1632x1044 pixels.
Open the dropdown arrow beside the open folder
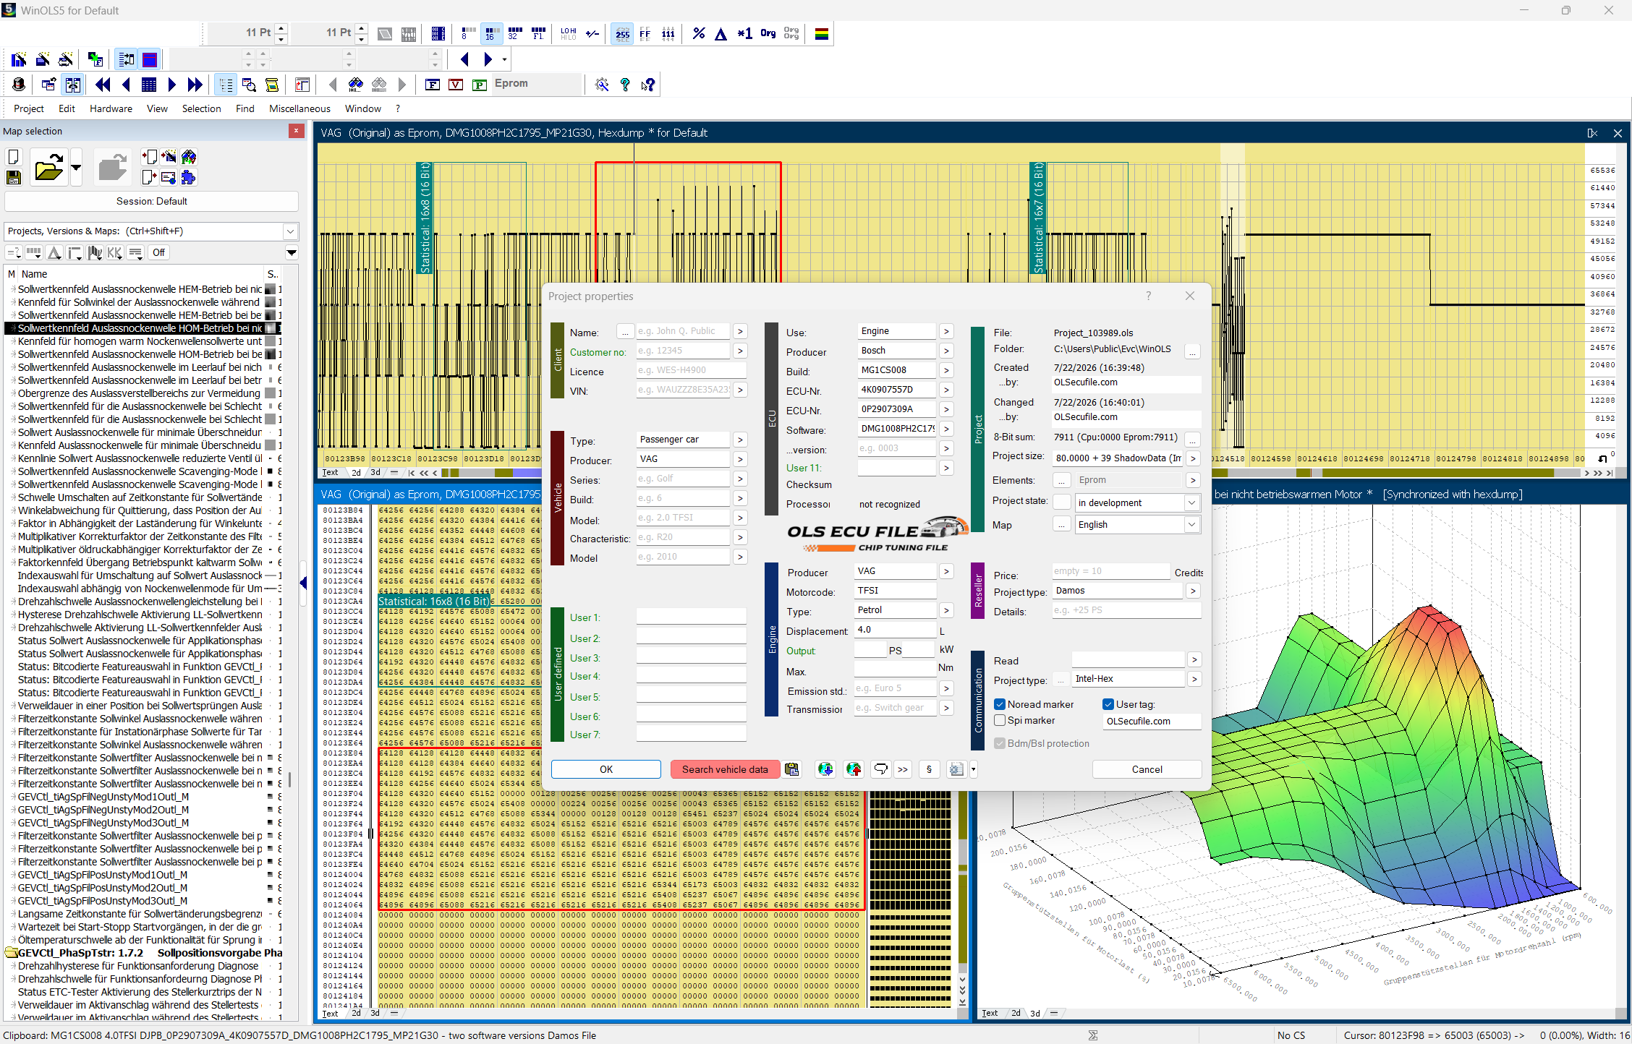pos(76,168)
